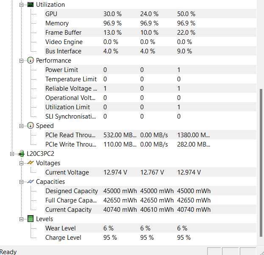Select the Wear Level row
The height and width of the screenshot is (255, 264).
click(61, 228)
